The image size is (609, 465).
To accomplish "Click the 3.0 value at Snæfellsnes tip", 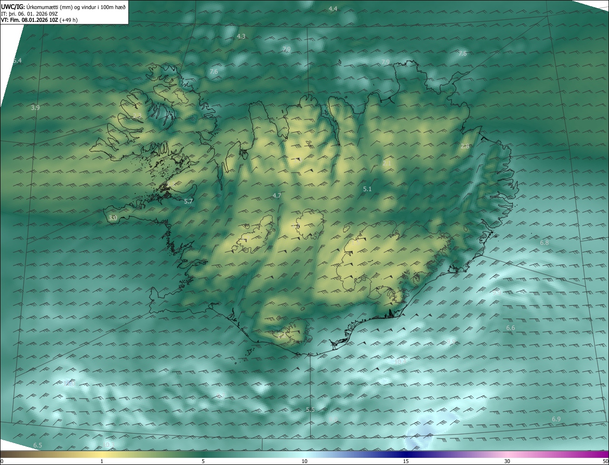I will [x=113, y=218].
